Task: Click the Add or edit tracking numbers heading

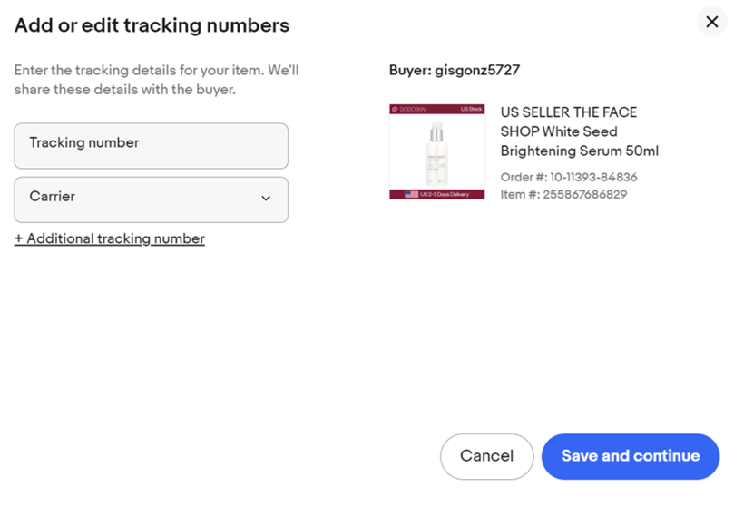Action: tap(152, 25)
